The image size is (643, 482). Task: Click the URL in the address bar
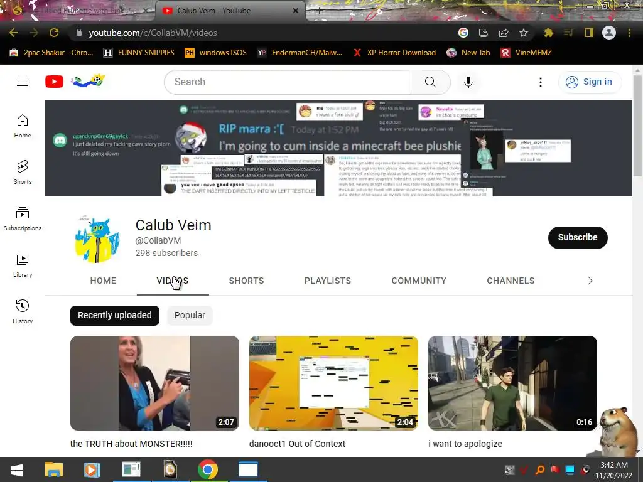pos(153,33)
